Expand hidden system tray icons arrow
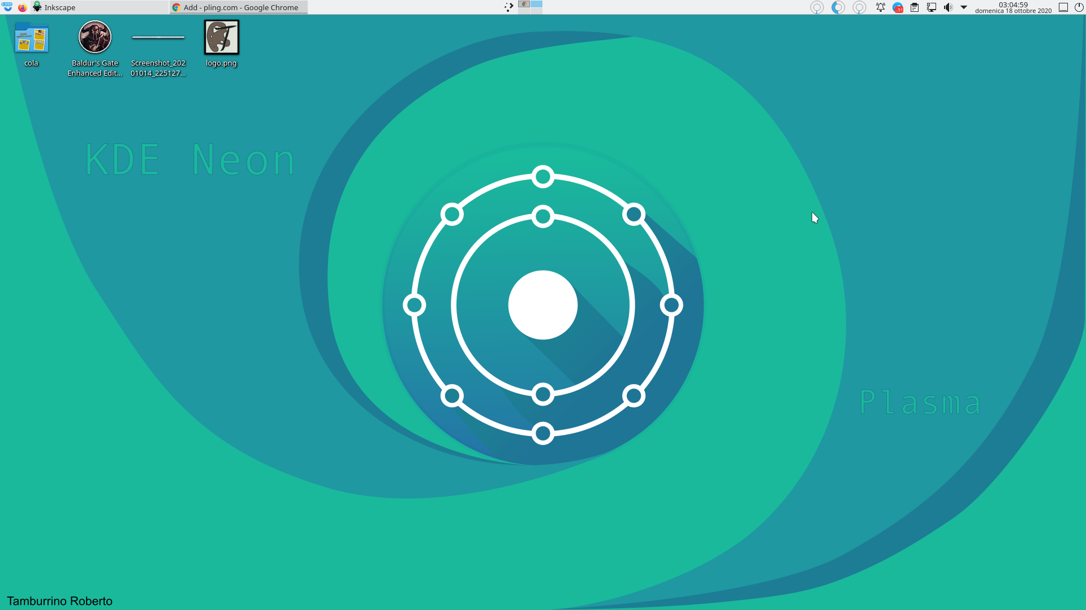The width and height of the screenshot is (1086, 610). click(964, 7)
